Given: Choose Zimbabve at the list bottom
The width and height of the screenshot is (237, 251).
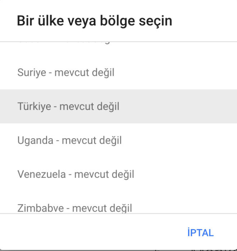Looking at the screenshot, I should (118, 207).
